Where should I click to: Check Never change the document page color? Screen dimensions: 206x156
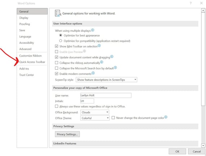coord(113,118)
